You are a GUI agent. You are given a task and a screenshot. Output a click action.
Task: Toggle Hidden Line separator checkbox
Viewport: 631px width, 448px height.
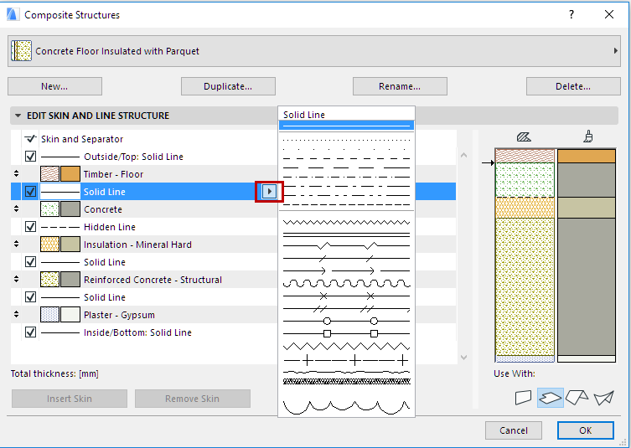pos(30,226)
